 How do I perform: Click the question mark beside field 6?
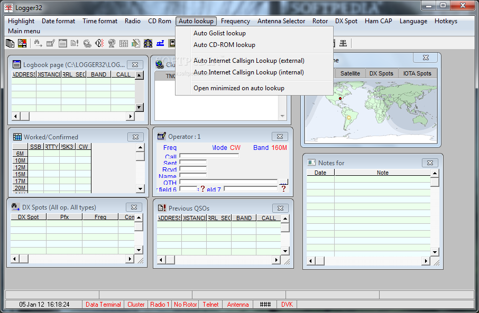tap(202, 189)
